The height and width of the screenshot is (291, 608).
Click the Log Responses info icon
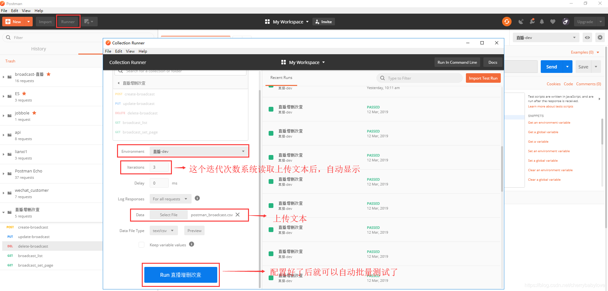pos(197,198)
